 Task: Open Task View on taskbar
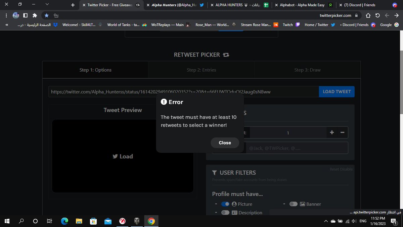click(49, 221)
